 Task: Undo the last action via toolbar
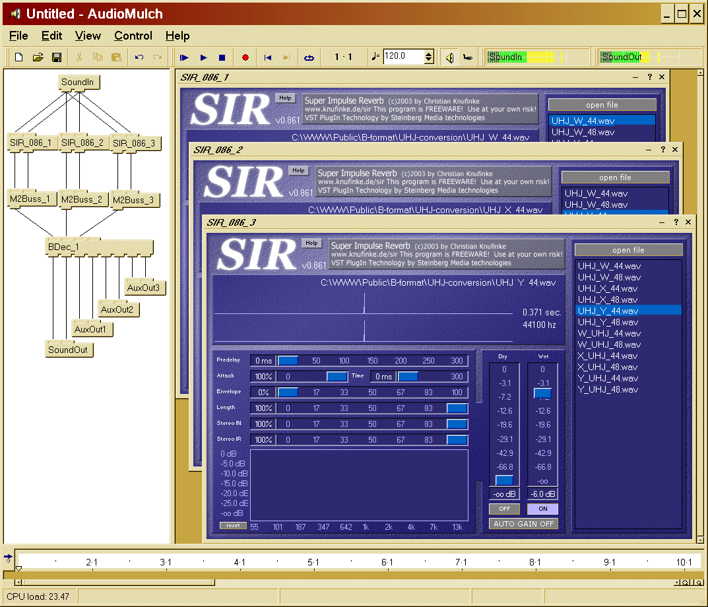139,57
